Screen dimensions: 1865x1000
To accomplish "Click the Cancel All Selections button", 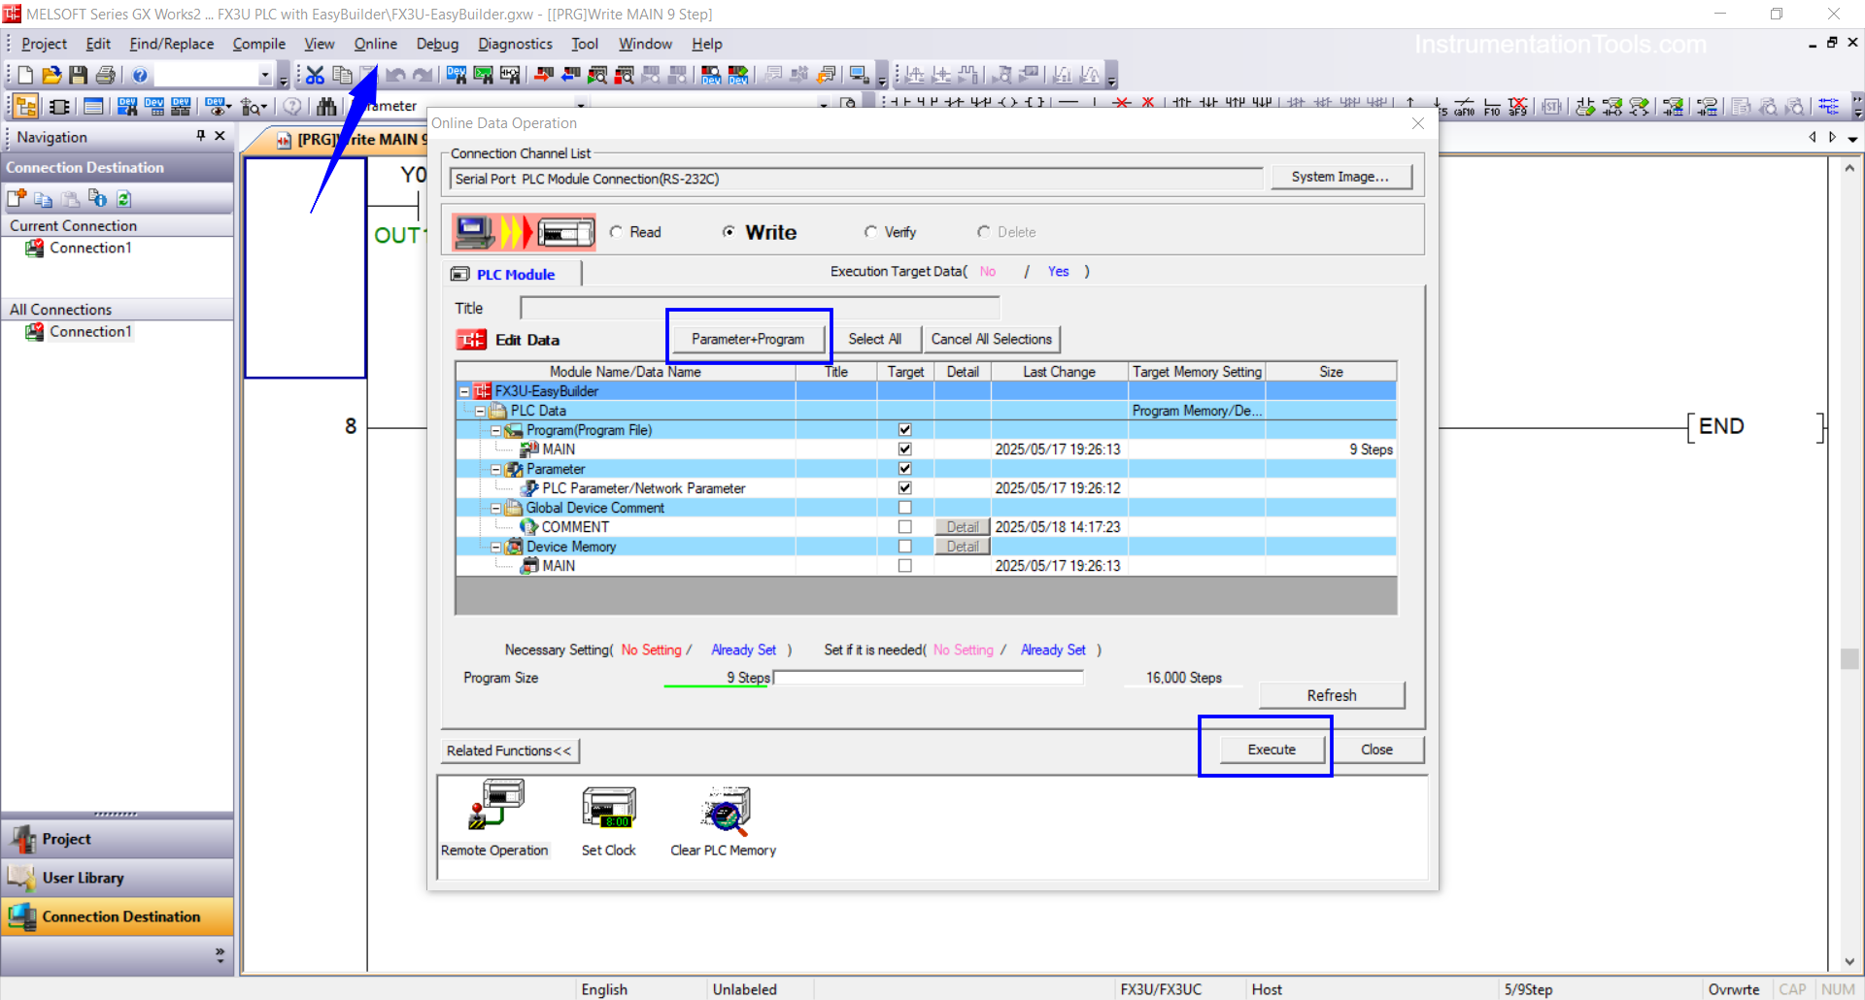I will (991, 339).
